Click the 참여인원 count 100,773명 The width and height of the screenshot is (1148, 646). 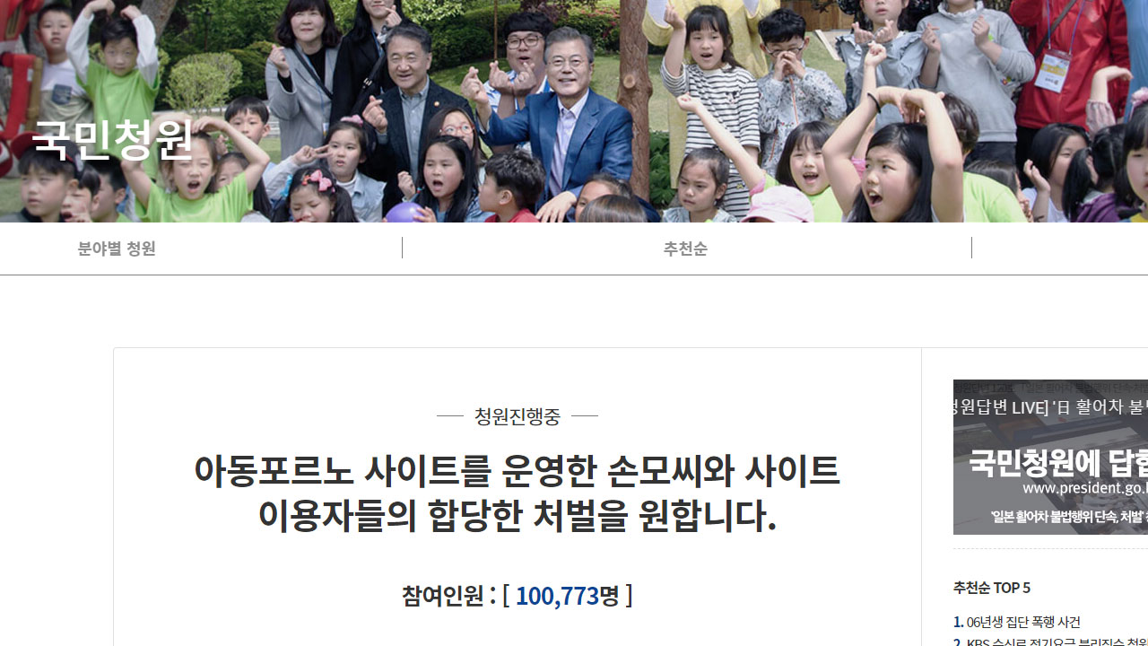coord(567,595)
